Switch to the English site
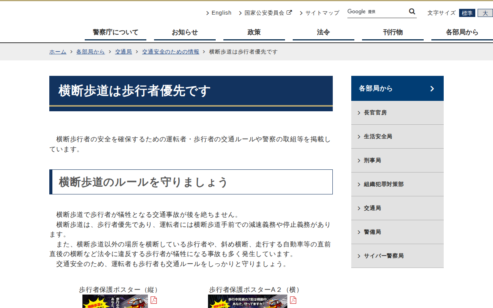Screen dimensions: 493x308 click(221, 13)
